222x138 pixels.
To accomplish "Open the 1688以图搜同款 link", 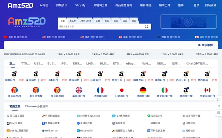I will [18, 130].
